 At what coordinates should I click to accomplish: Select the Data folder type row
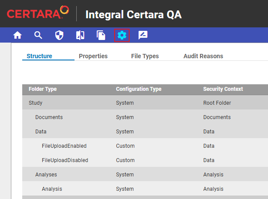tap(145, 131)
